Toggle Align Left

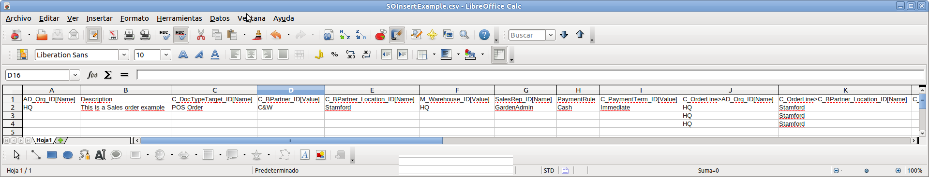pos(235,54)
